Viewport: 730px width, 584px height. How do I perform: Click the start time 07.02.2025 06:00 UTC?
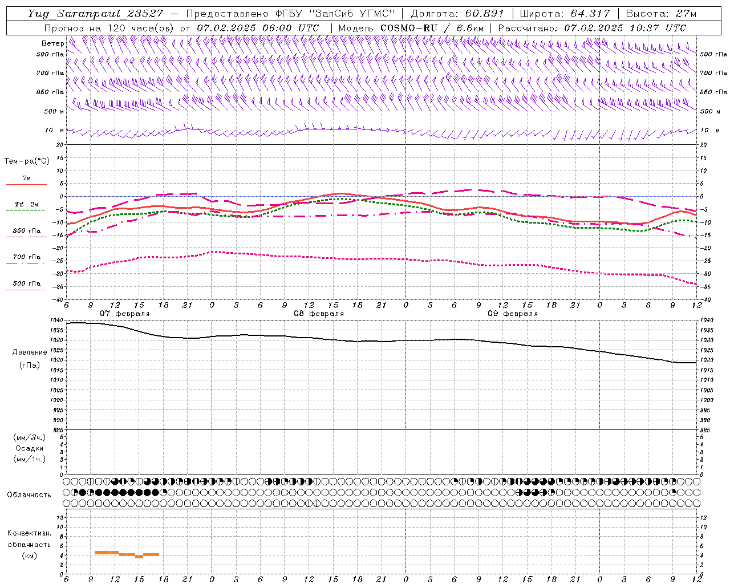coord(258,28)
